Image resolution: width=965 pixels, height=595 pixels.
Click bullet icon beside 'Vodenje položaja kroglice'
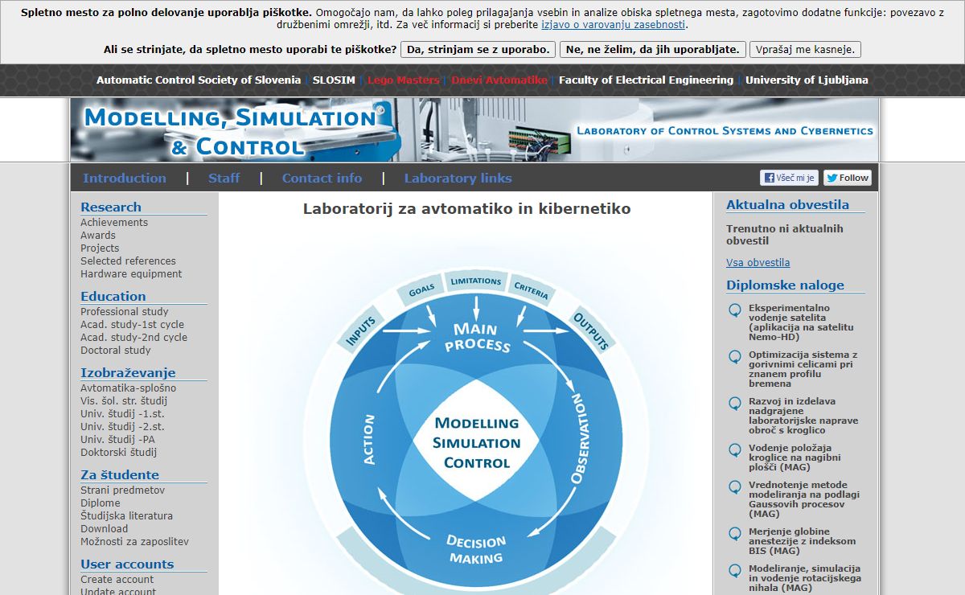click(734, 450)
